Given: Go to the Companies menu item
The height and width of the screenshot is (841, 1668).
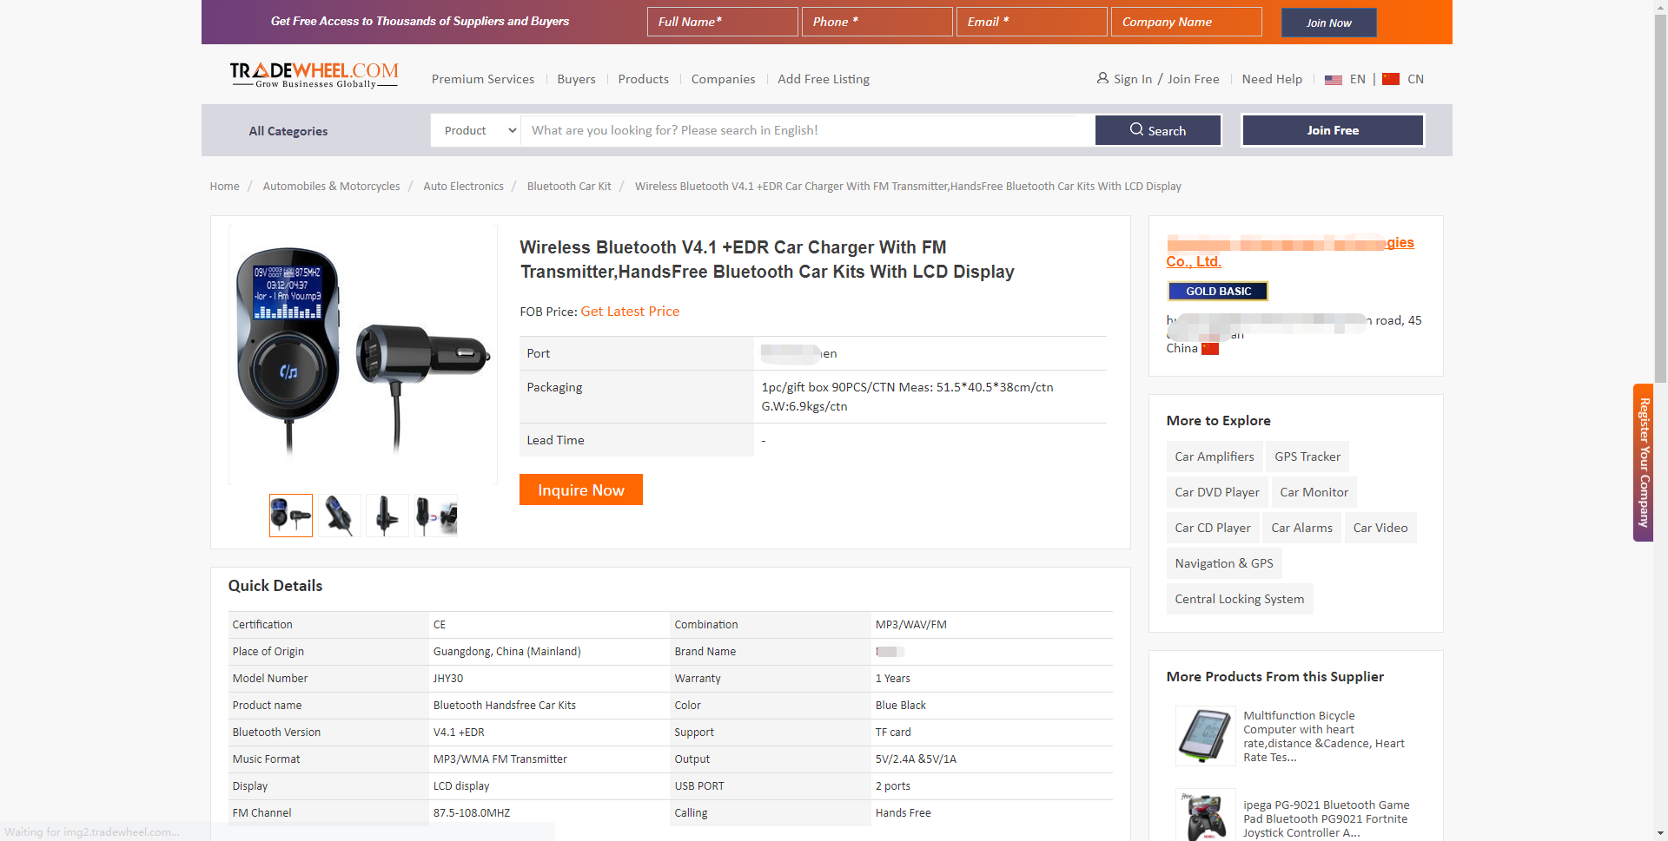Looking at the screenshot, I should (x=723, y=79).
